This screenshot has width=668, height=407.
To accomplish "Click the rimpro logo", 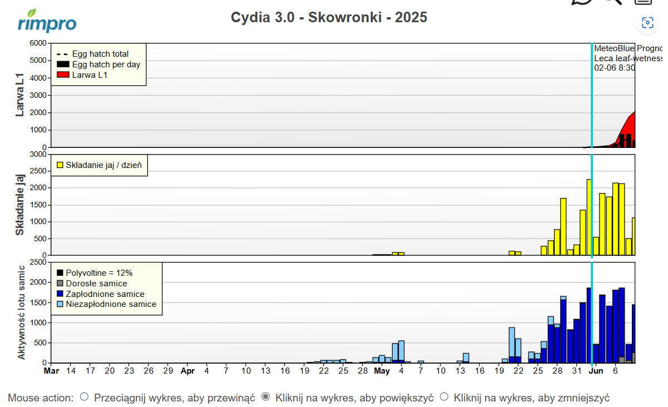I will pos(47,21).
